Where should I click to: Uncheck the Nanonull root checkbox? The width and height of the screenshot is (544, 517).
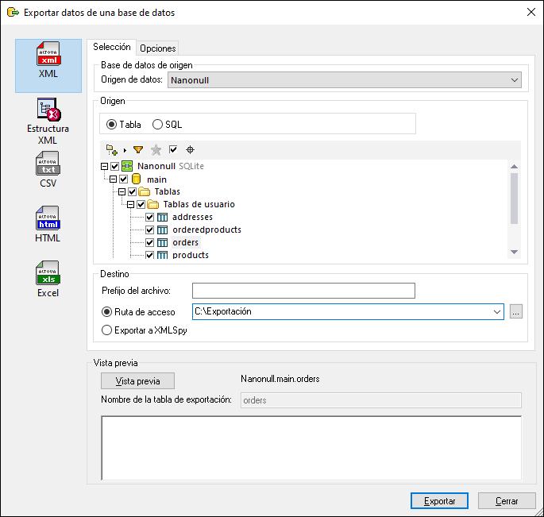coord(115,167)
